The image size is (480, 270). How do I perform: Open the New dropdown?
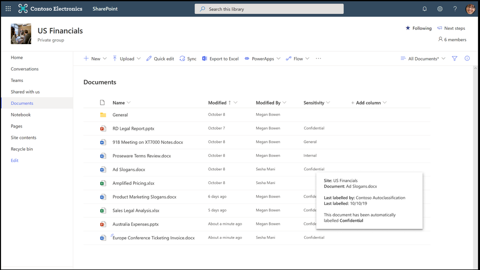pyautogui.click(x=95, y=59)
